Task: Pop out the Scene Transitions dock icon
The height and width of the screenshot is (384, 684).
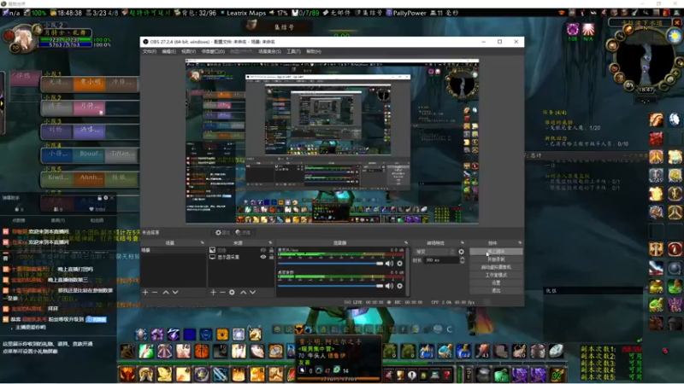Action: click(x=463, y=242)
